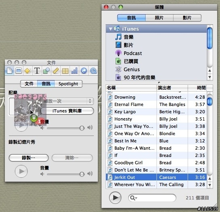Viewport: 220px width, 212px height.
Task: Select the song Key Largo
Action: [x=156, y=112]
